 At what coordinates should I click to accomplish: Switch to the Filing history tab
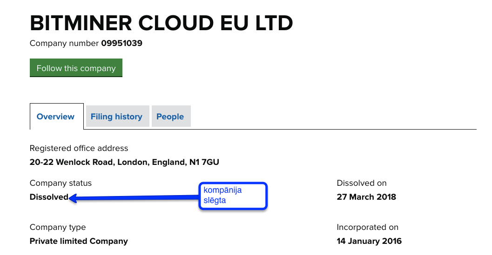(116, 117)
